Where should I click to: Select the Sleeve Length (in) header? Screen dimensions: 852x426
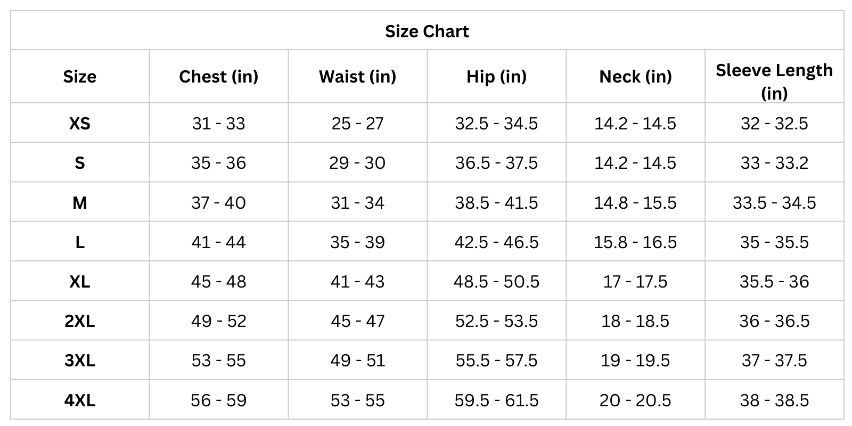point(774,81)
